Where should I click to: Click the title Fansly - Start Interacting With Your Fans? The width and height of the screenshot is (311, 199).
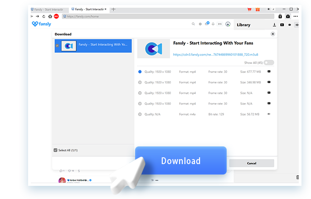click(x=213, y=43)
